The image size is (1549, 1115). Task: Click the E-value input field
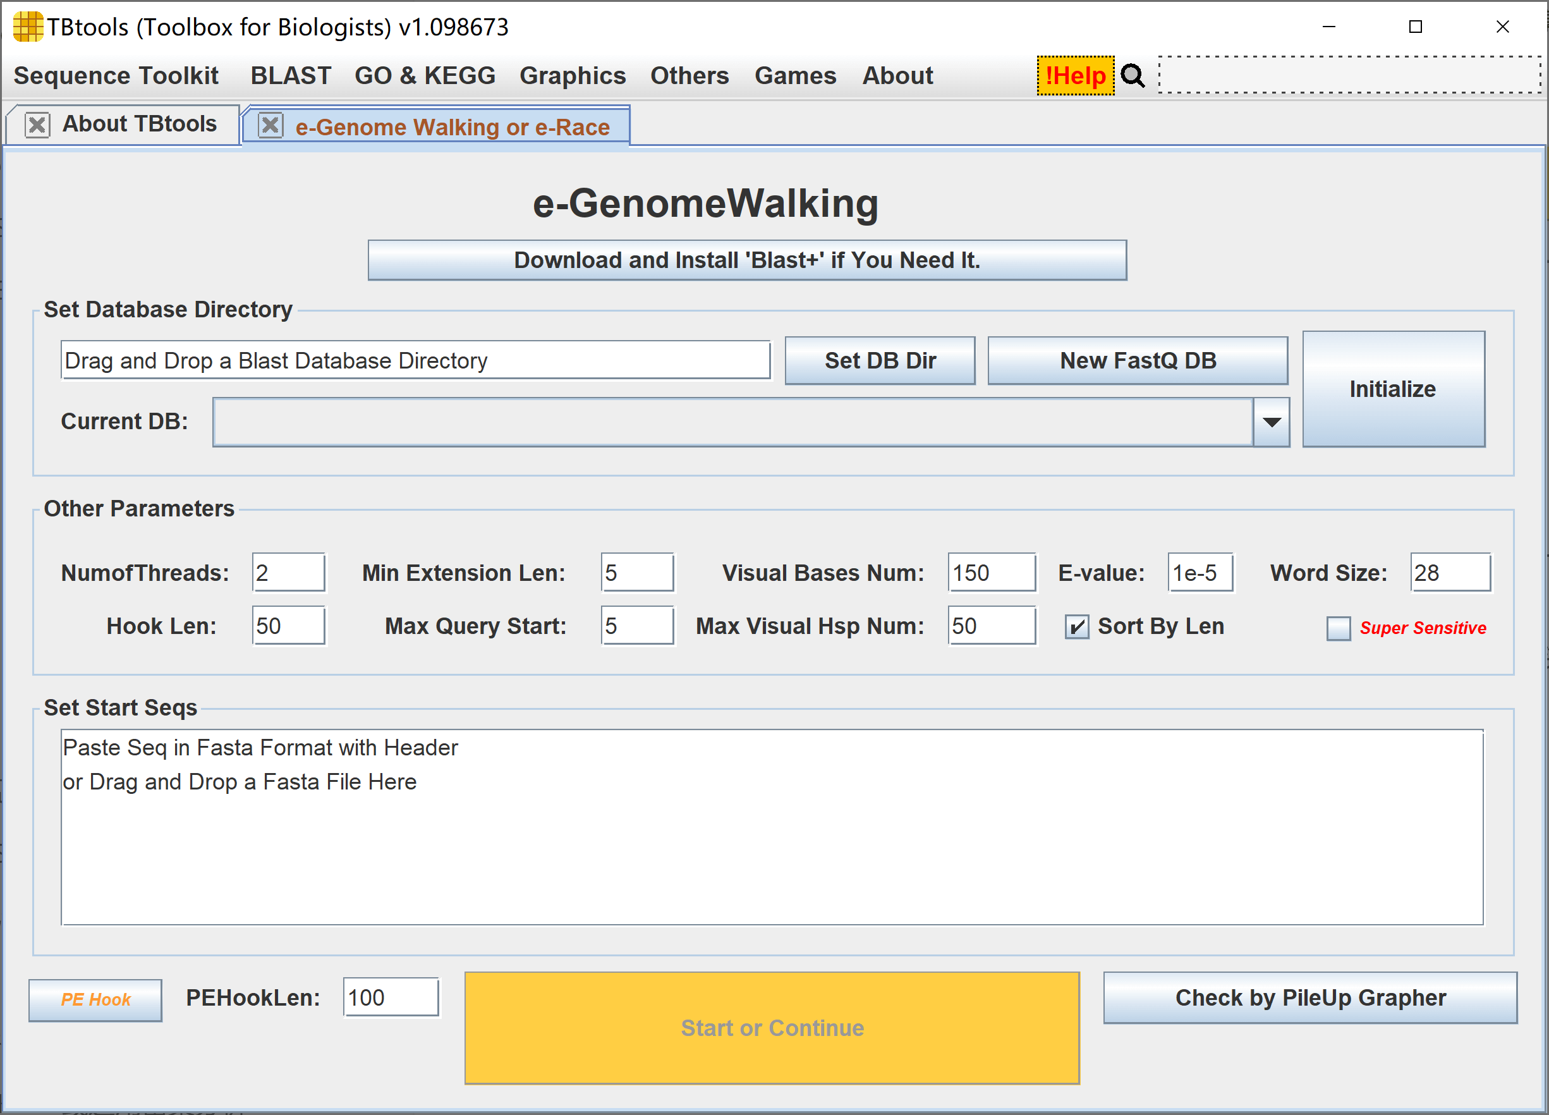[x=1200, y=573]
